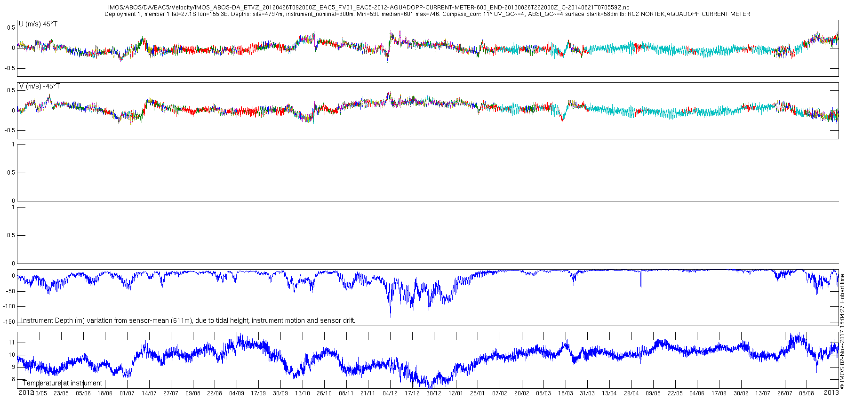Click the '30/06' date tick label

click(x=741, y=393)
